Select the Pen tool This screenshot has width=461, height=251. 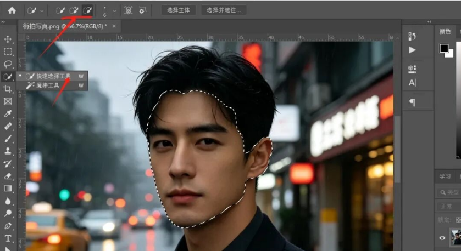click(x=8, y=226)
